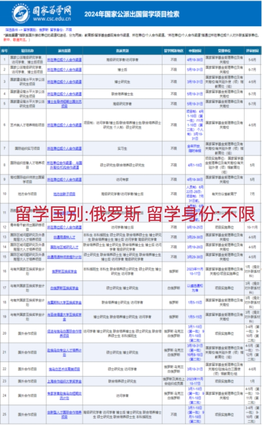The width and height of the screenshot is (262, 425).
Task: Click the 访问学者 cell in row 24
Action: (122, 396)
